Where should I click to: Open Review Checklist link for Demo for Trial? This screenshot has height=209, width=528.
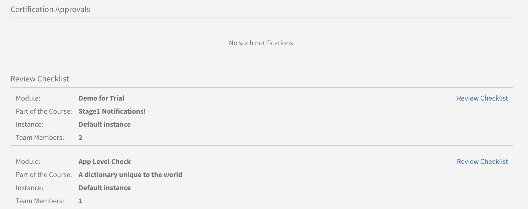click(482, 98)
